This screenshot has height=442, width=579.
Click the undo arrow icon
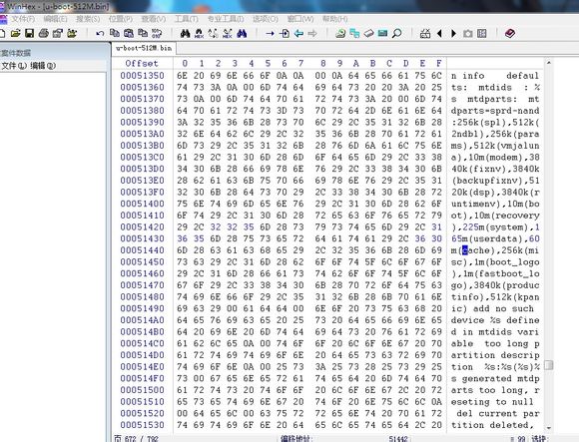tap(100, 34)
